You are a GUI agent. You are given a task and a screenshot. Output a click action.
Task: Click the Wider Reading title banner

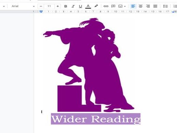point(96,119)
